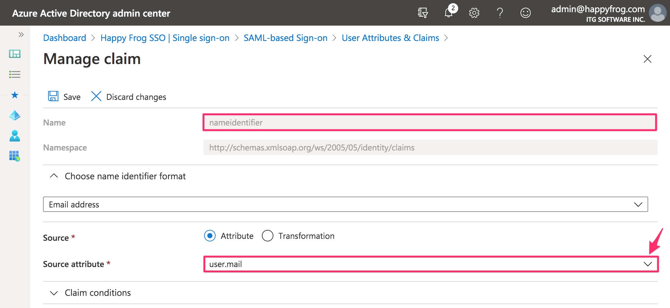Go to the User Attributes & Claims breadcrumb
The width and height of the screenshot is (670, 308).
pyautogui.click(x=390, y=38)
